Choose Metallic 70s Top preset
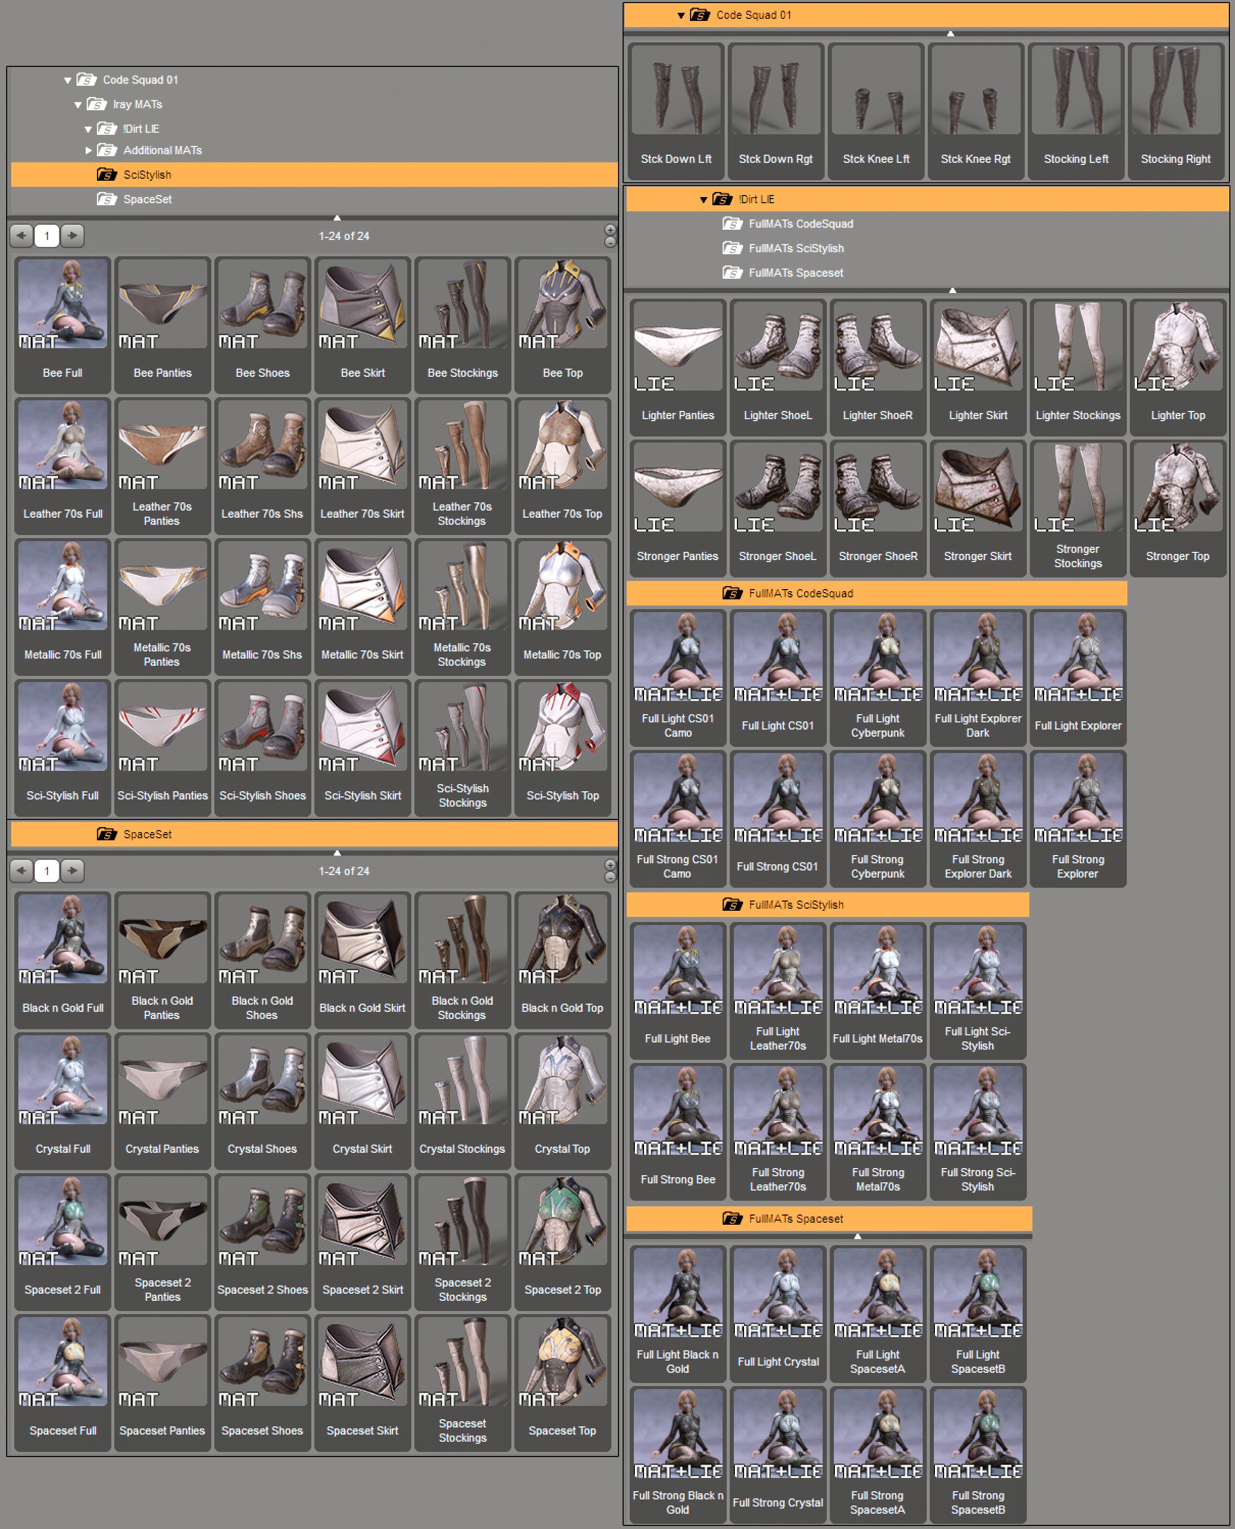Viewport: 1235px width, 1529px height. click(x=563, y=606)
